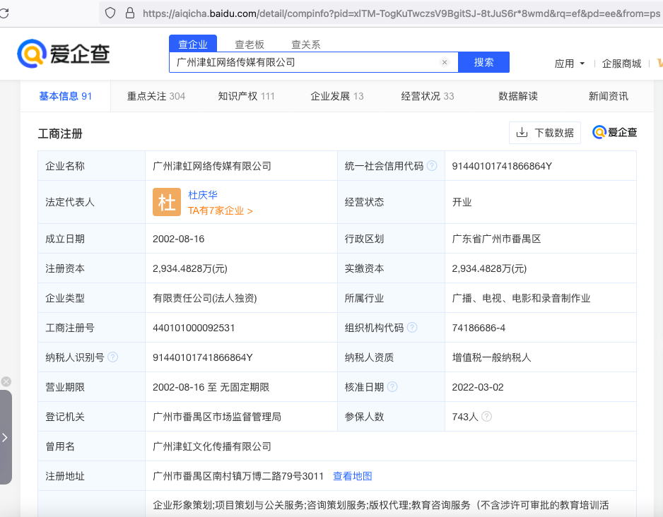Click the TA有7家企业 link

(221, 210)
